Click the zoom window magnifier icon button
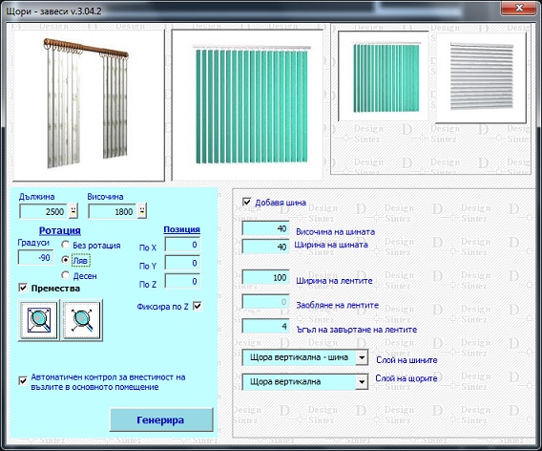Viewport: 542px width, 451px height. [38, 320]
